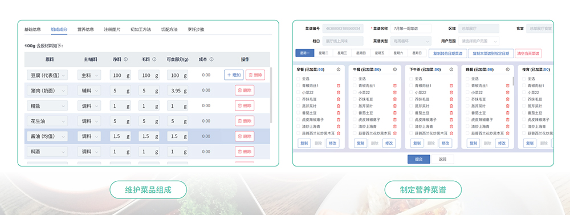Open the 猪肉 (奶面) ingredient dropdown

tap(47, 90)
